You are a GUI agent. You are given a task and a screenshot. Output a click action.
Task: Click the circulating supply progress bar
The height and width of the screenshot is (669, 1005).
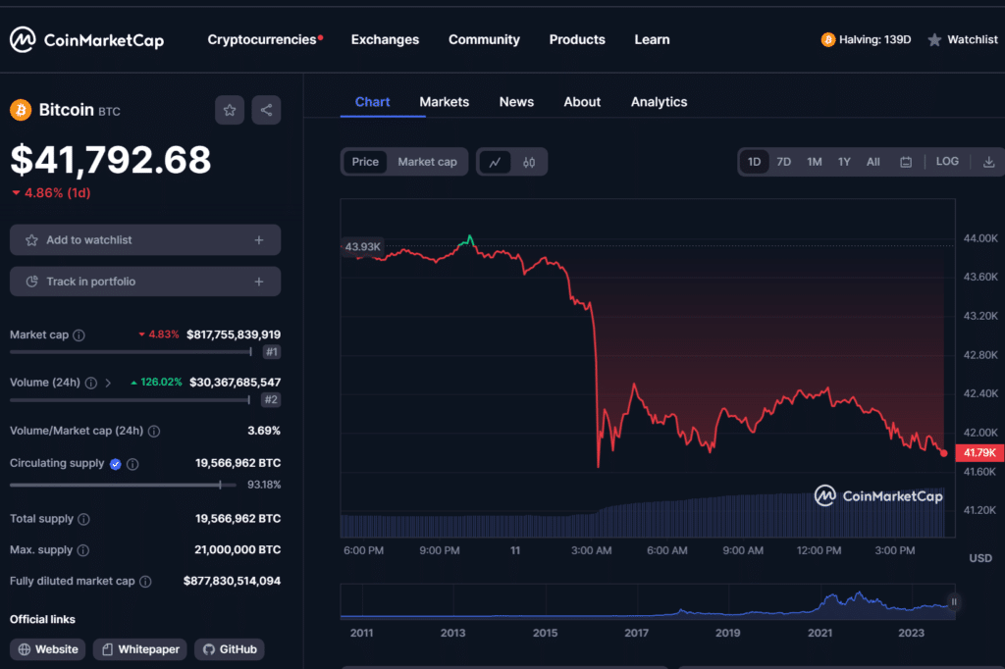[x=123, y=486]
